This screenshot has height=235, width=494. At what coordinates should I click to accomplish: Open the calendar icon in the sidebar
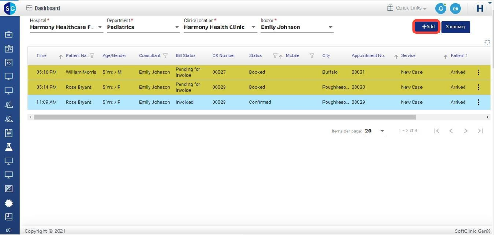coord(9,63)
